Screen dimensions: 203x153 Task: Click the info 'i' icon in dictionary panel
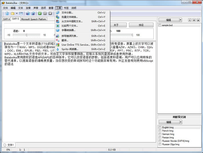tap(190, 20)
